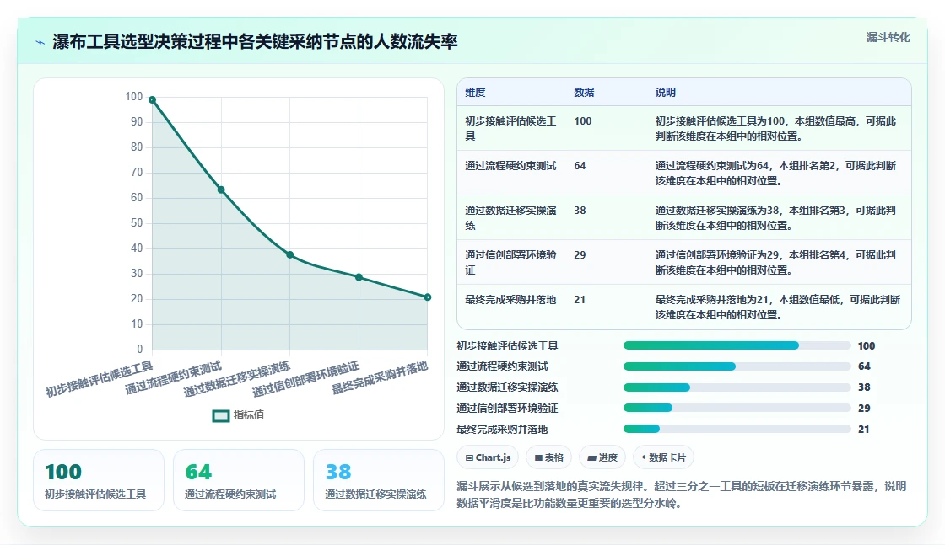Click the 漏斗转化 tag in header
945x545 pixels.
[x=888, y=37]
